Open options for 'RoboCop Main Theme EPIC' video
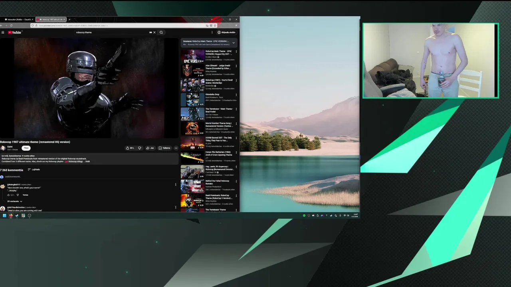The image size is (511, 287). [236, 51]
